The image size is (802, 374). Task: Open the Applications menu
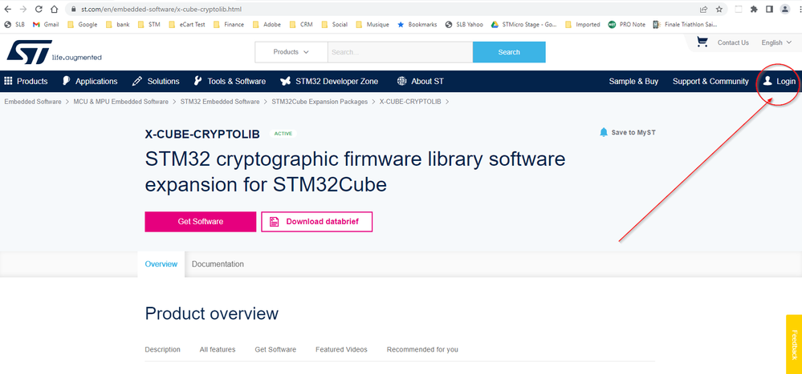90,81
